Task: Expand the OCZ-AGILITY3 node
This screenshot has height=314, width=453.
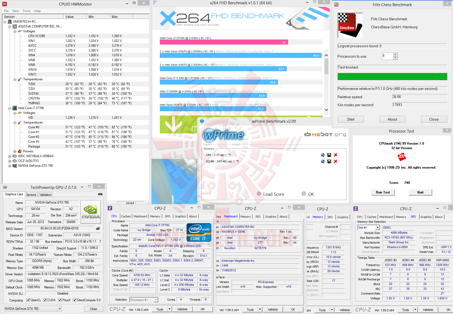Action: pos(10,161)
